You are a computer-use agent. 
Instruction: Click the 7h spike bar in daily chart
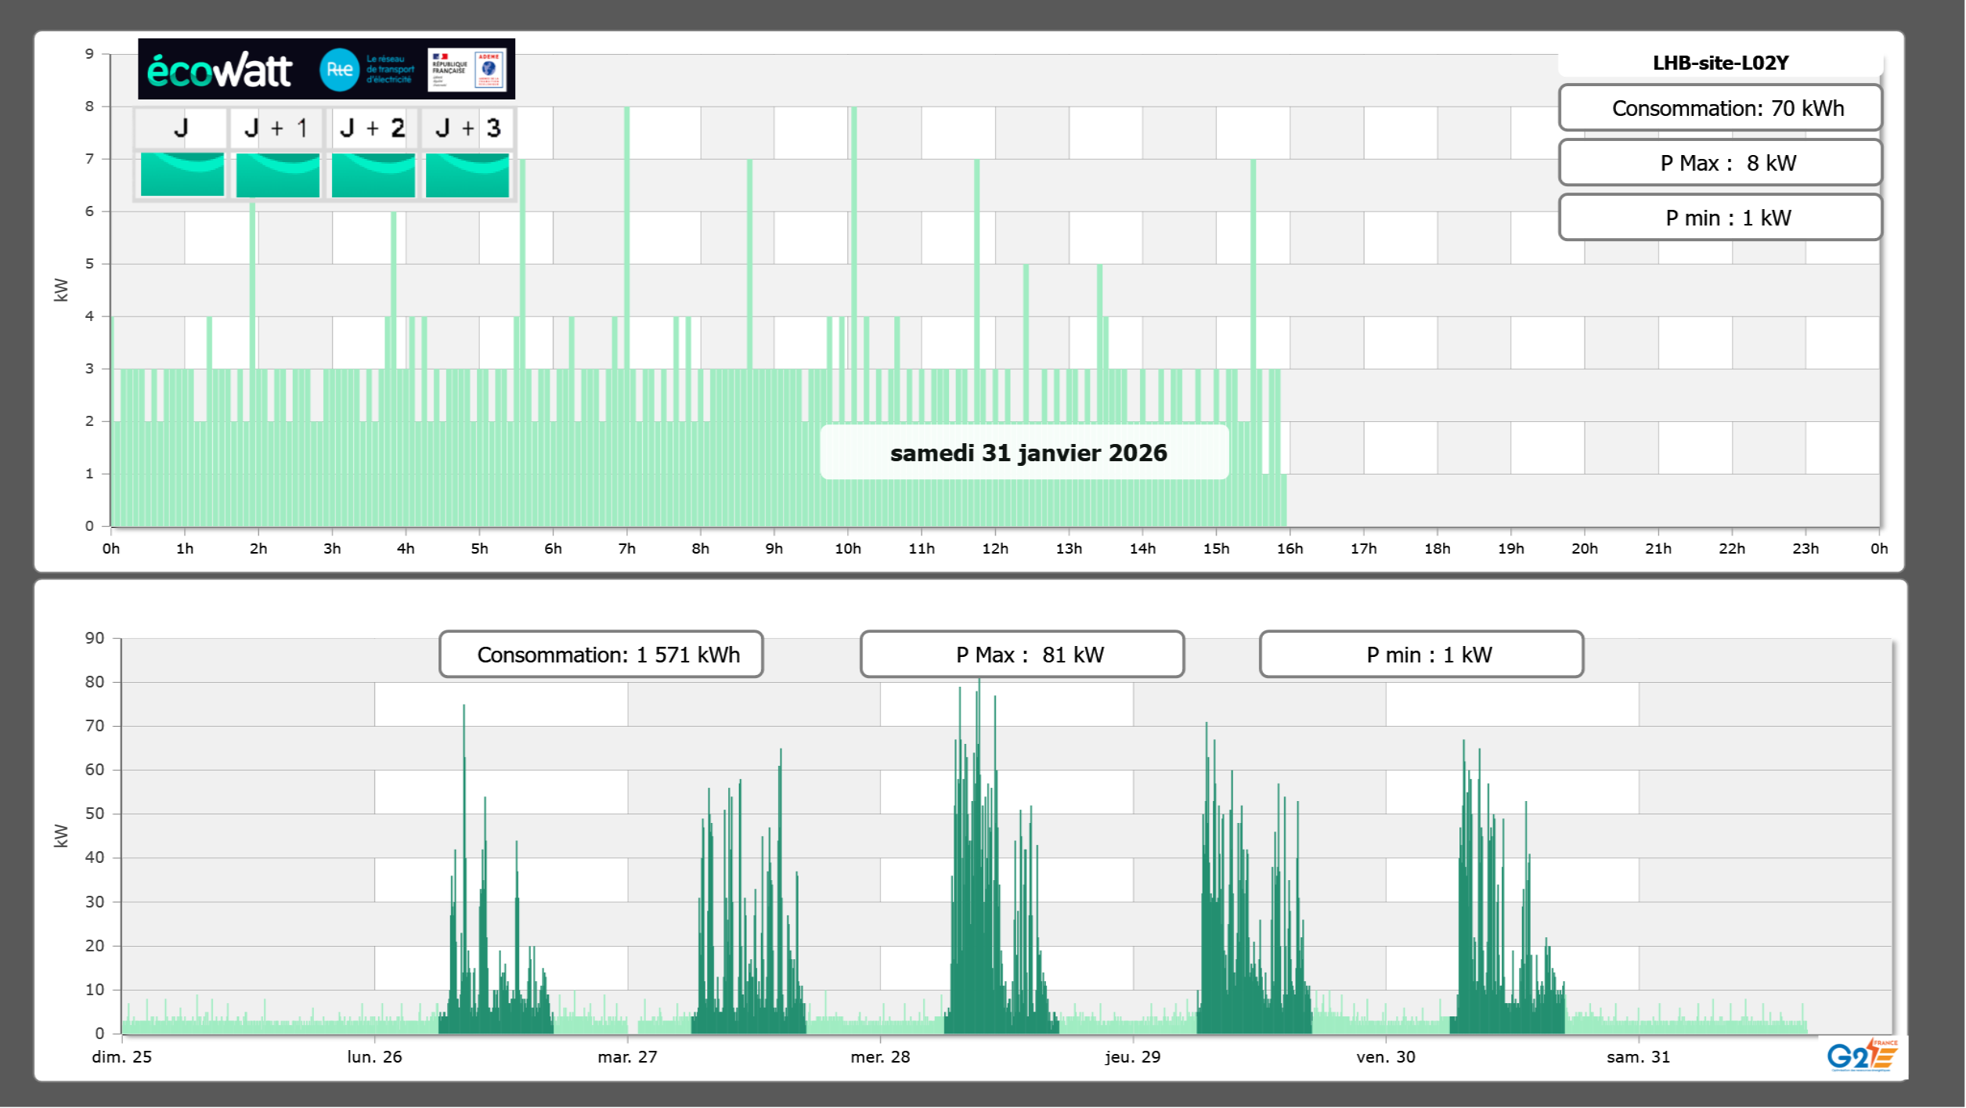[627, 235]
